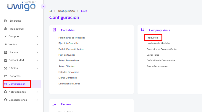Expand the Contabilidad submenu chevron
Viewport: 202px width, 112px height.
[37, 60]
